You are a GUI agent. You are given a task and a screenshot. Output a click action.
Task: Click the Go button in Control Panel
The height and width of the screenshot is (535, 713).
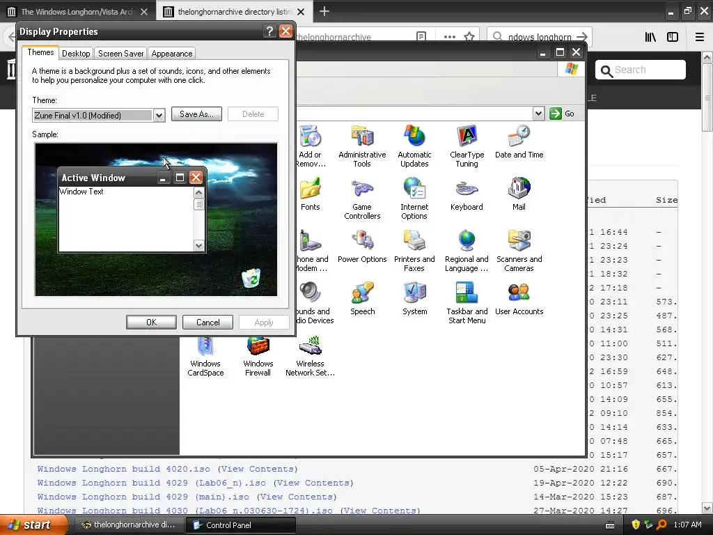click(562, 114)
